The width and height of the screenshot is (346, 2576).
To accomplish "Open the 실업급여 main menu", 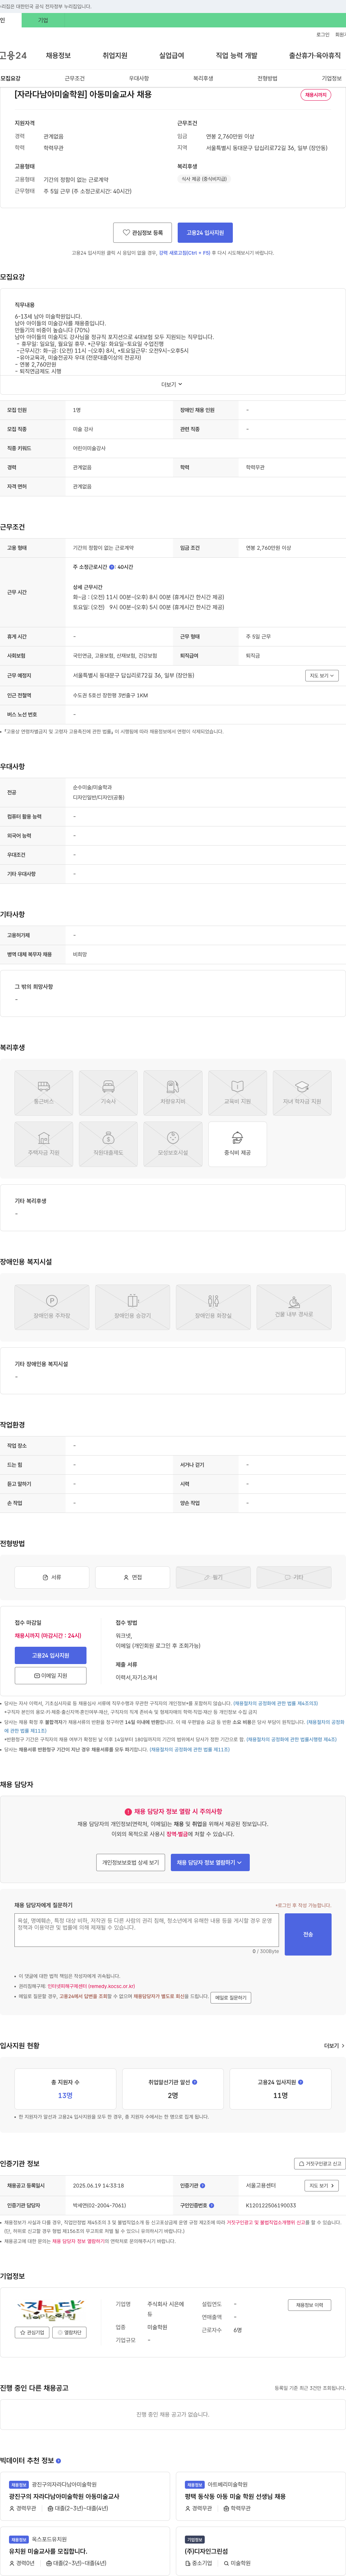I will coord(172,56).
